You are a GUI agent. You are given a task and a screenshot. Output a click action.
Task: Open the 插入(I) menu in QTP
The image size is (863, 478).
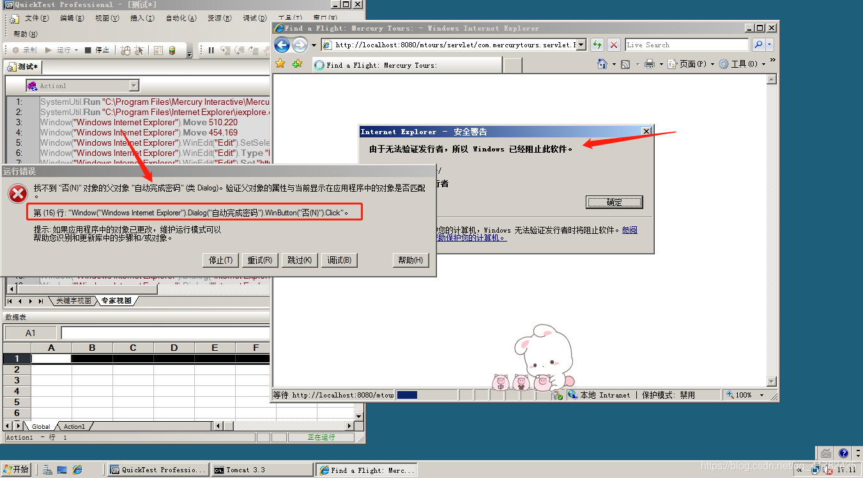coord(142,18)
